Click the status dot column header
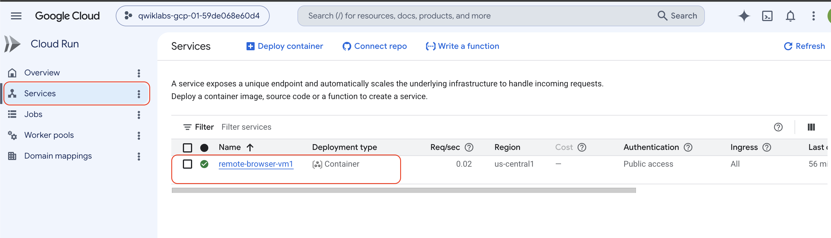Screen dimensions: 831x238 [x=204, y=148]
